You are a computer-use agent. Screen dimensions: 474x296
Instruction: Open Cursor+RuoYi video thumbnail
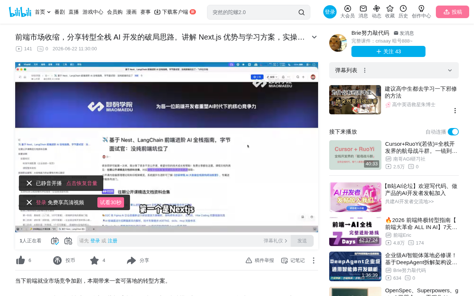(x=355, y=155)
